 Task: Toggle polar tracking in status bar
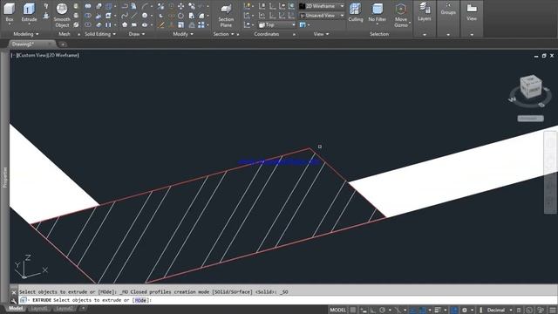(383, 311)
